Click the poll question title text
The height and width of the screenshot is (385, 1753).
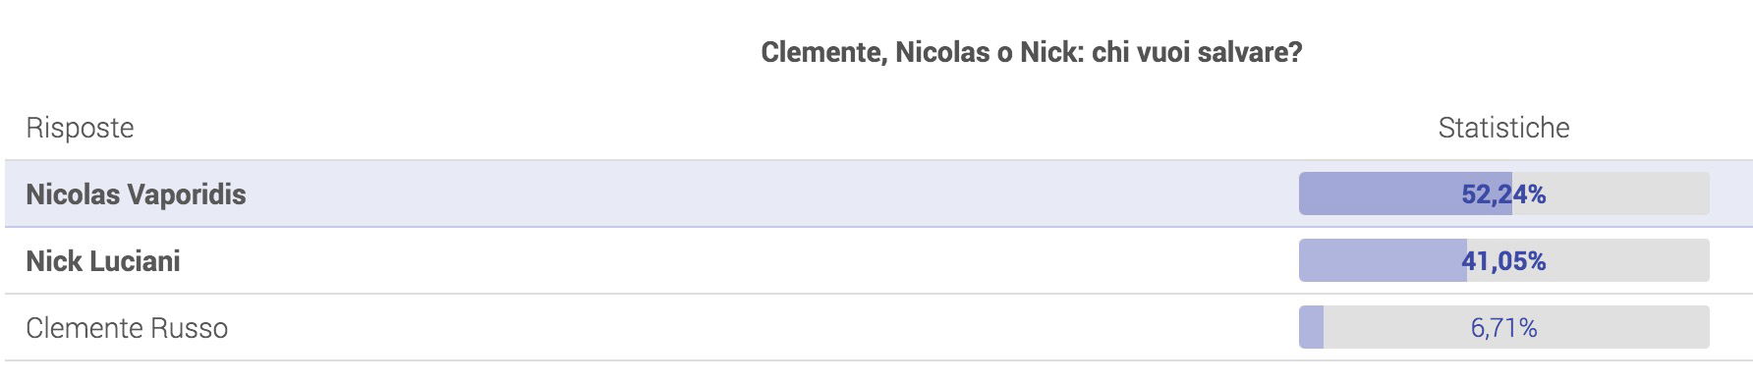click(x=1031, y=52)
